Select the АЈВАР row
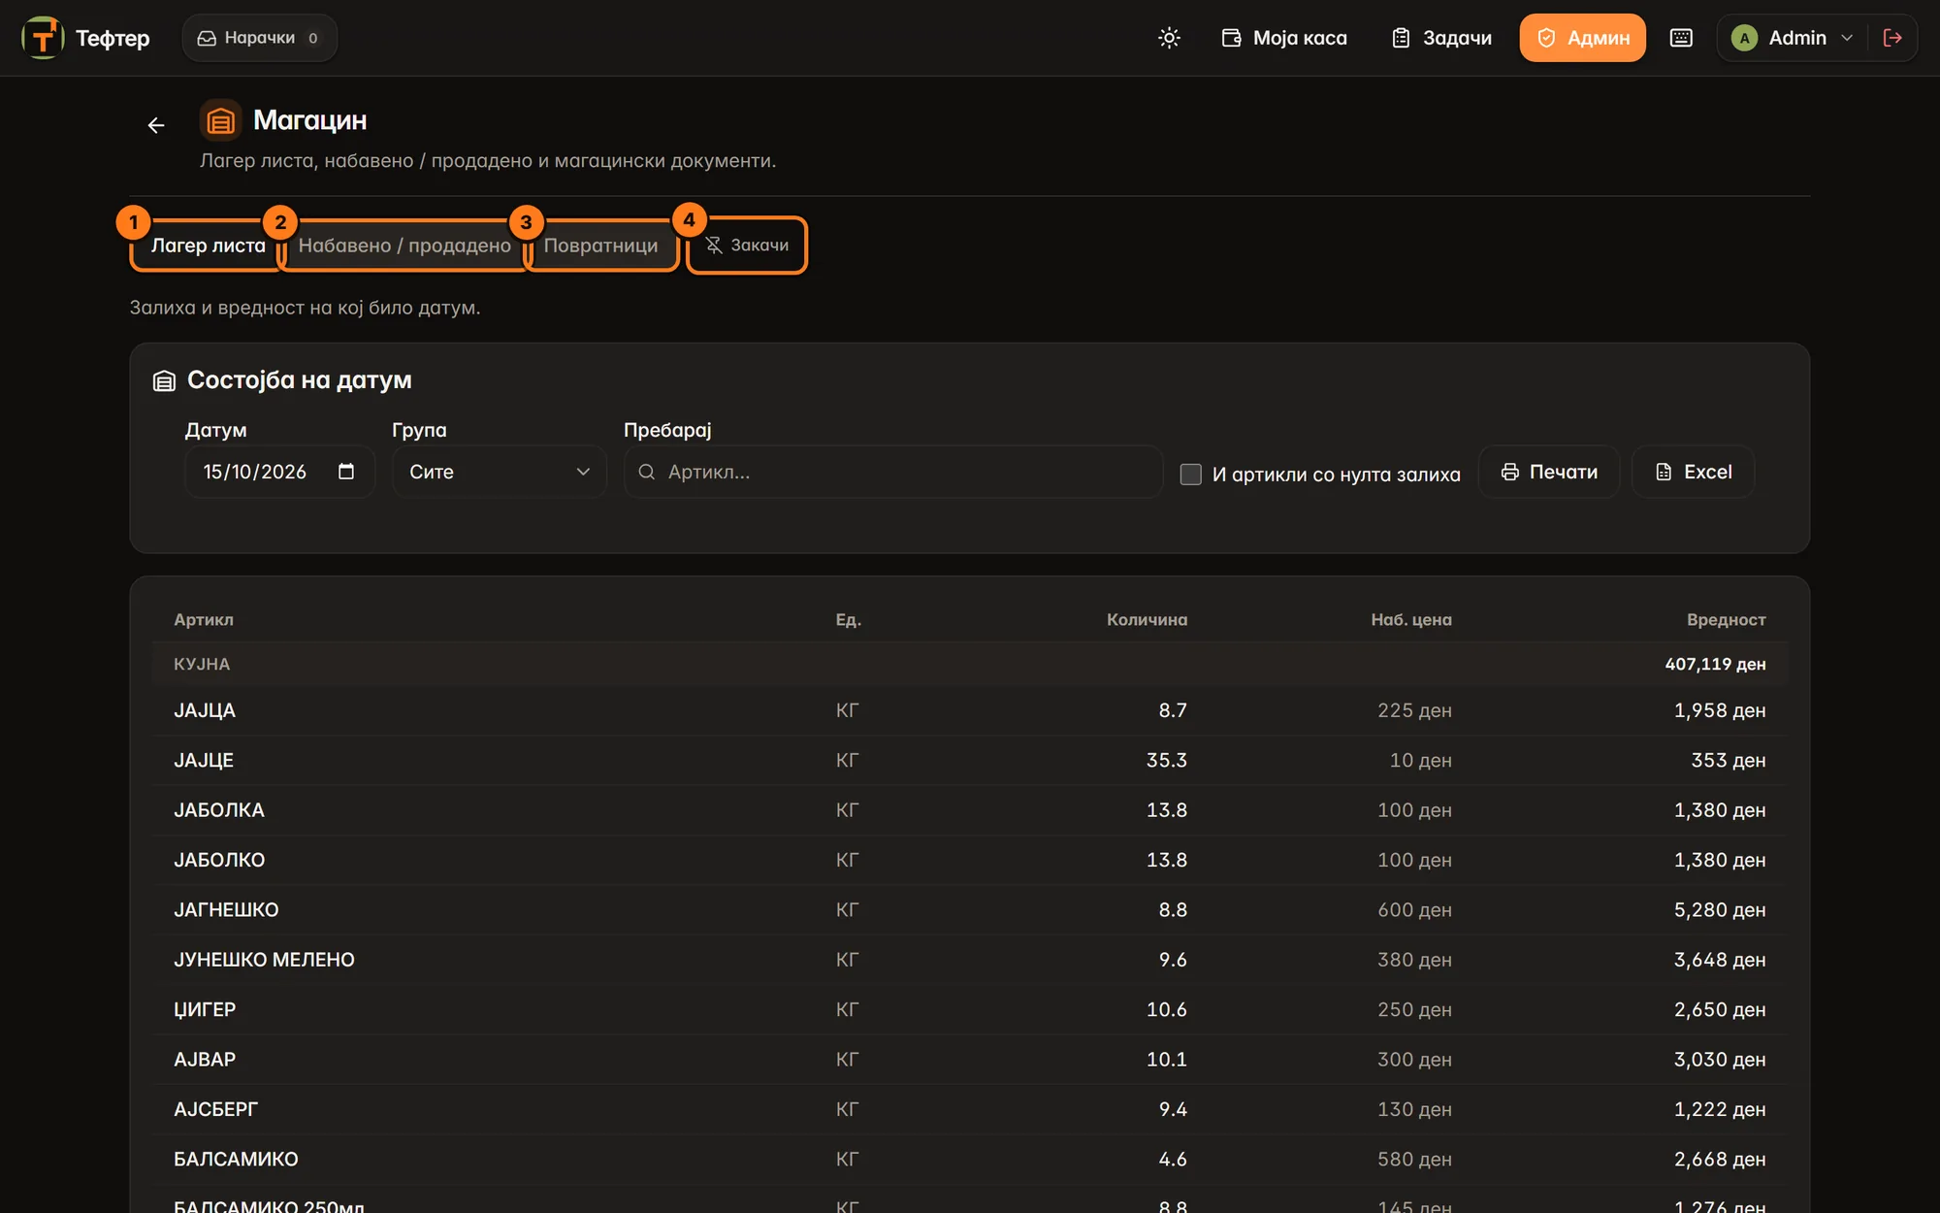 pyautogui.click(x=970, y=1060)
